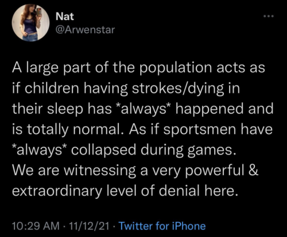Click the word 'denial' in the tweet

(180, 191)
